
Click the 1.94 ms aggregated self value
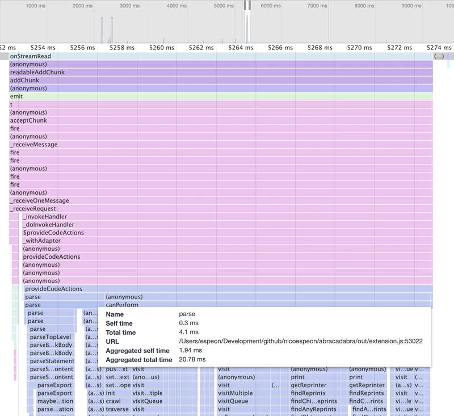point(191,350)
